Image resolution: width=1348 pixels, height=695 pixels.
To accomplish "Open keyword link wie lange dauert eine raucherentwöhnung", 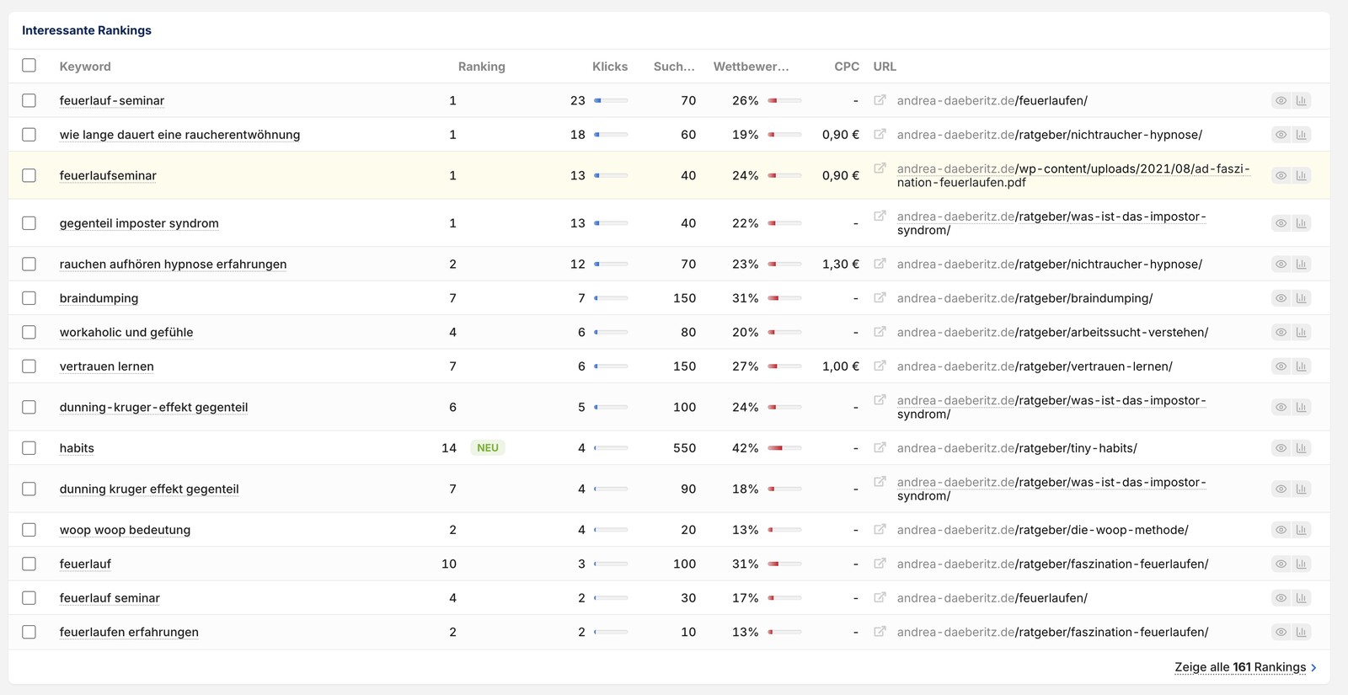I will click(179, 135).
